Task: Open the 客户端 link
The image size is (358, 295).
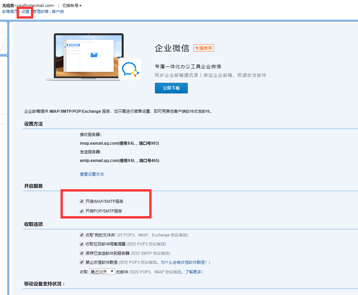Action: tap(58, 11)
